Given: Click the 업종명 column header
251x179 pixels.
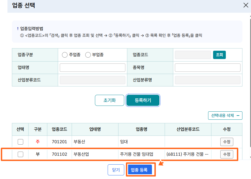Looking at the screenshot, I should click(141, 129).
